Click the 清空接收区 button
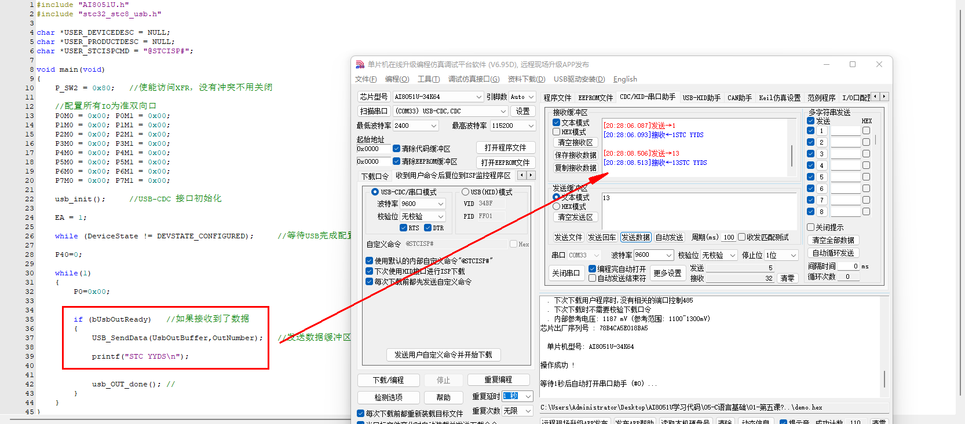 pos(575,142)
